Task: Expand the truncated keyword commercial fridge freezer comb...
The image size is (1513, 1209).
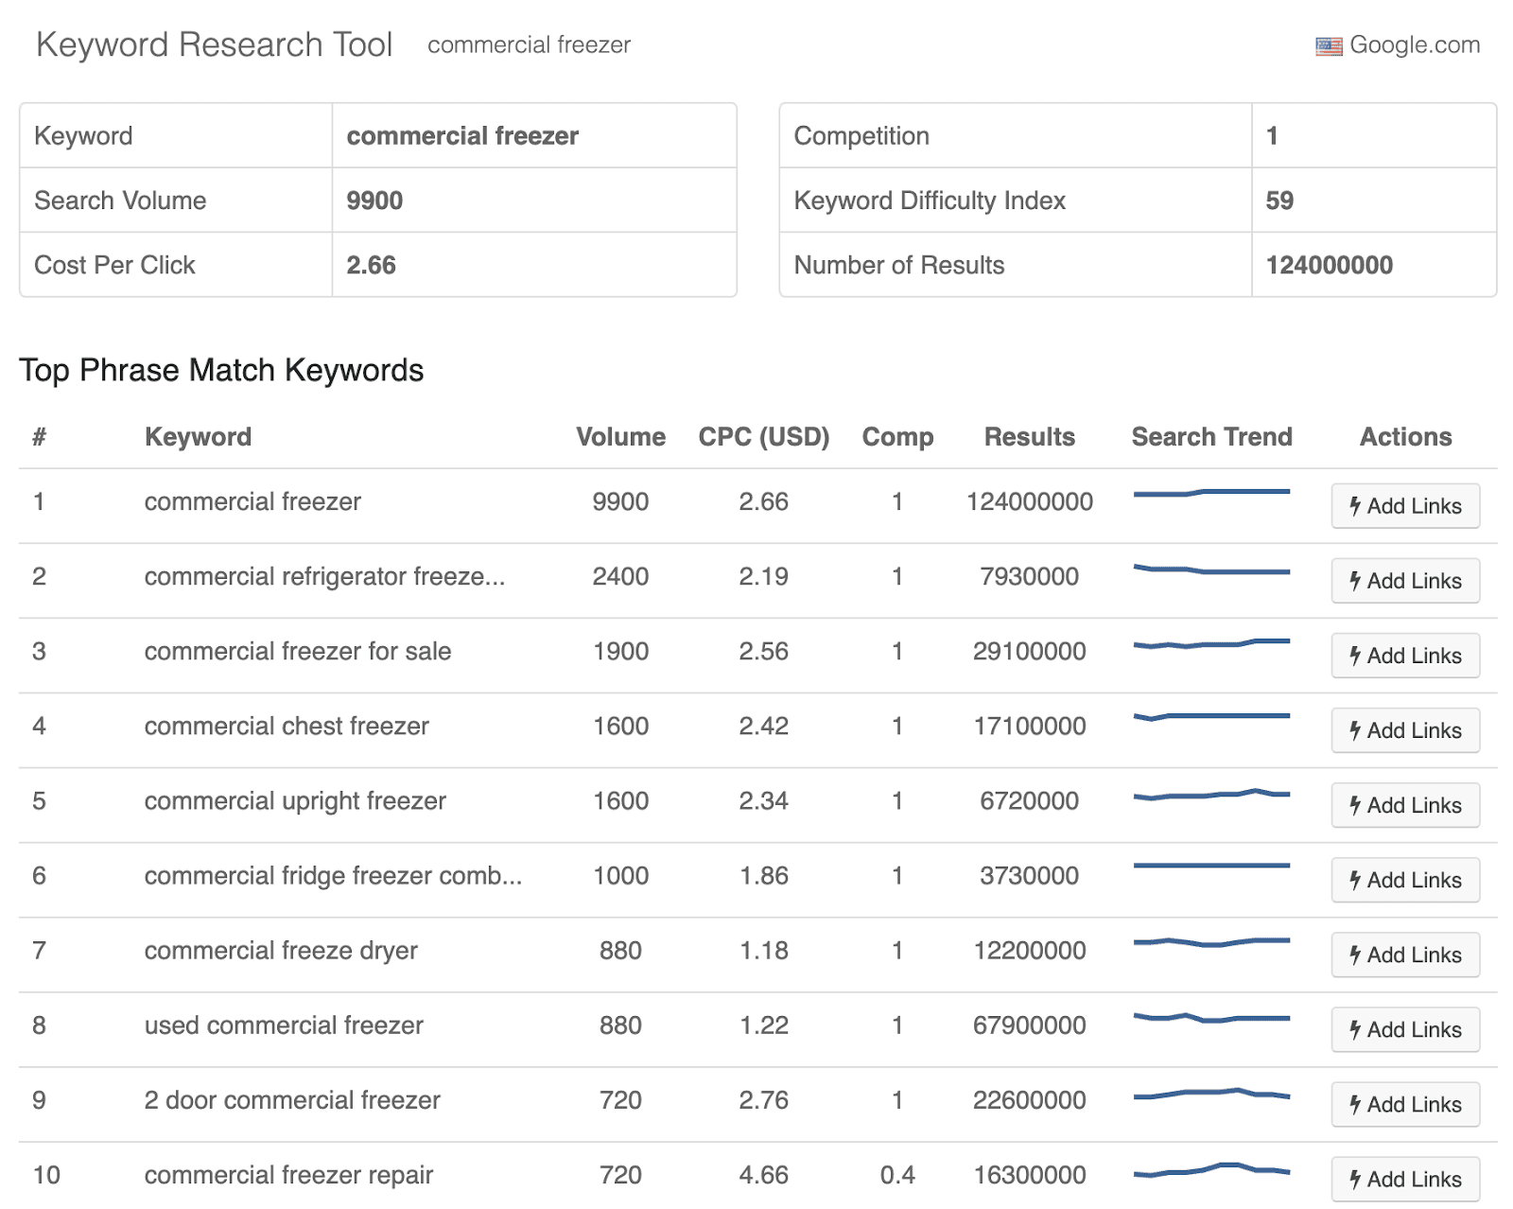Action: [x=333, y=875]
